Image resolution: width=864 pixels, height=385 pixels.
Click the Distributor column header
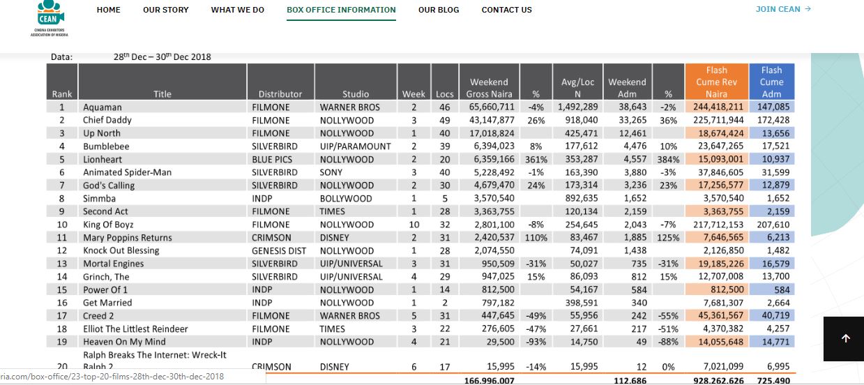coord(280,94)
